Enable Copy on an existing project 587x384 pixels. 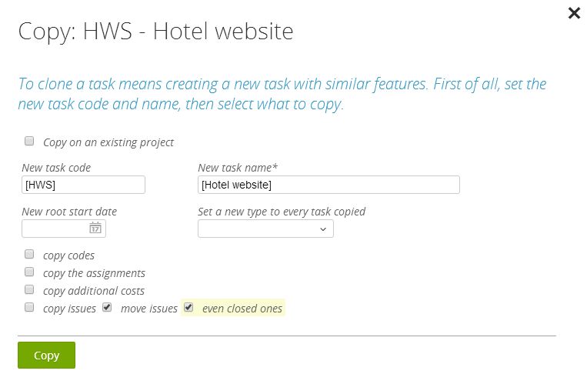point(29,141)
